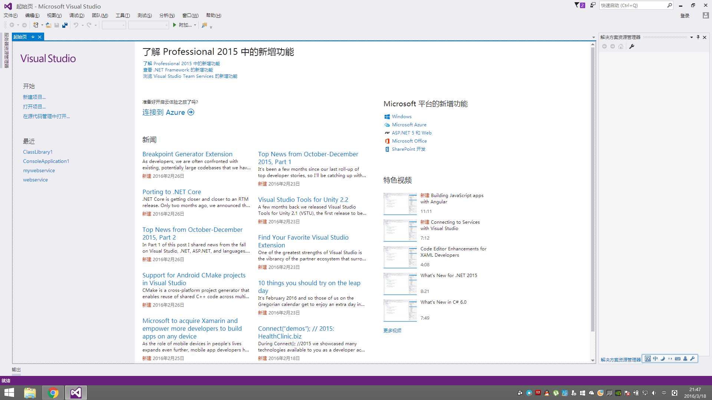This screenshot has height=400, width=712.
Task: Expand the Redo history dropdown arrow
Action: [x=96, y=25]
